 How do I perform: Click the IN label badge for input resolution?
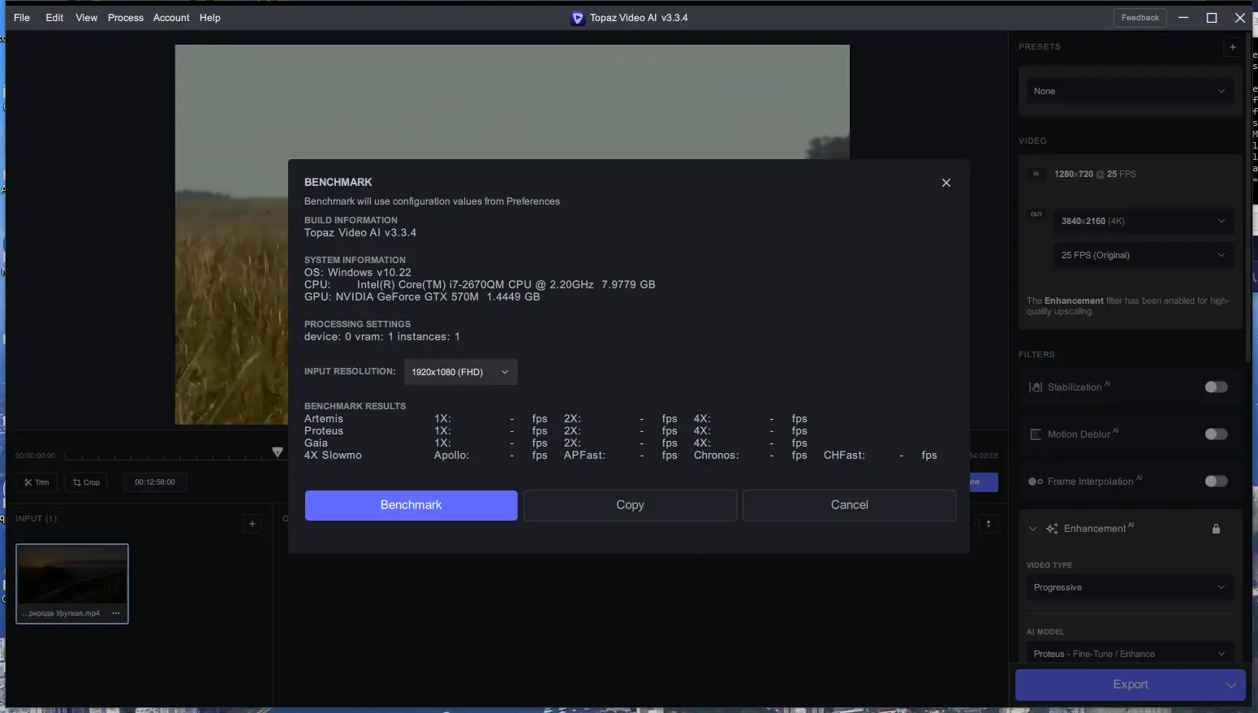(x=1036, y=174)
